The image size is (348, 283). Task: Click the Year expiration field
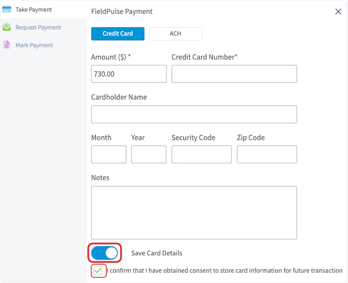[148, 154]
